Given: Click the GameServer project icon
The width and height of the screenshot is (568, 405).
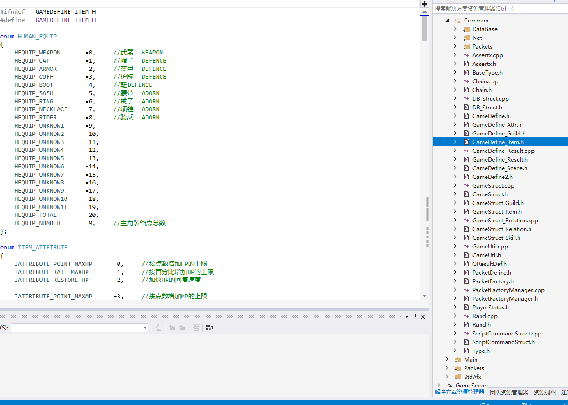Looking at the screenshot, I should (x=450, y=386).
